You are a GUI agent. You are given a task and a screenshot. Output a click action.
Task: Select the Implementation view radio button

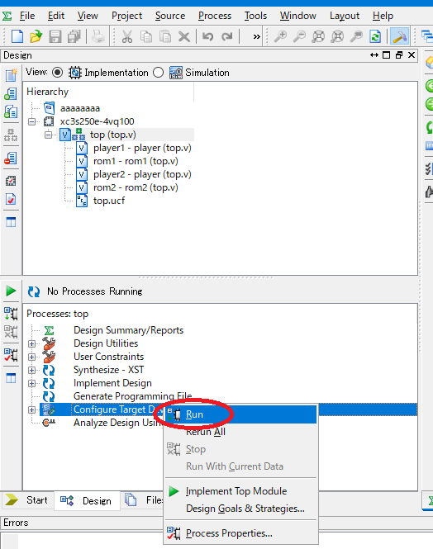coord(57,73)
